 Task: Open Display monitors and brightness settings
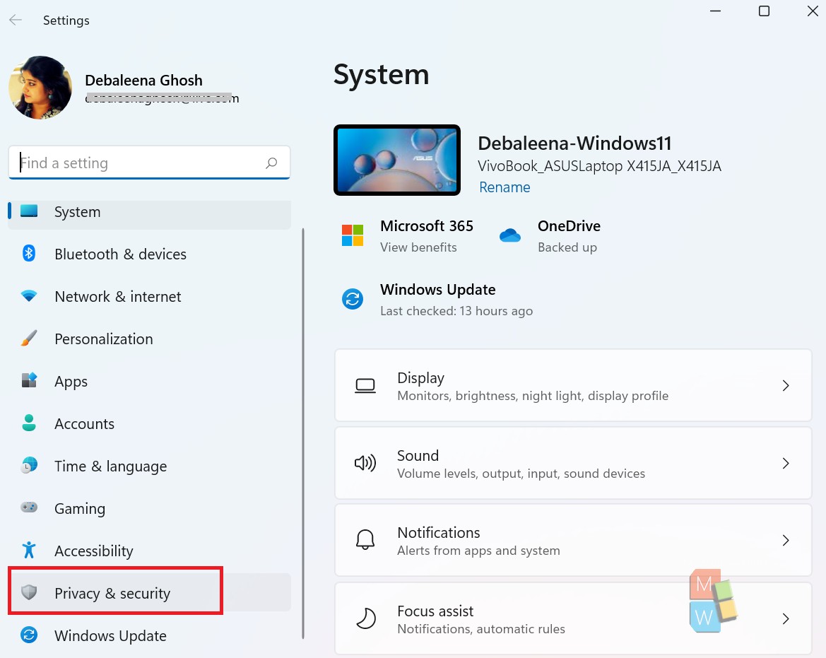573,385
